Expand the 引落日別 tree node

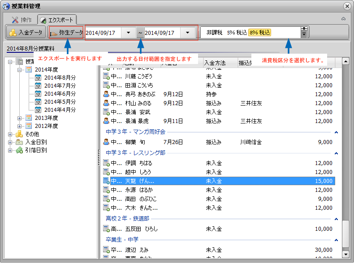10,150
